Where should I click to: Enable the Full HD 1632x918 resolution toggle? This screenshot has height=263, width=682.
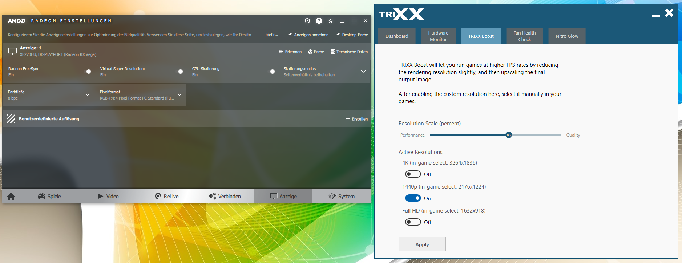point(413,222)
